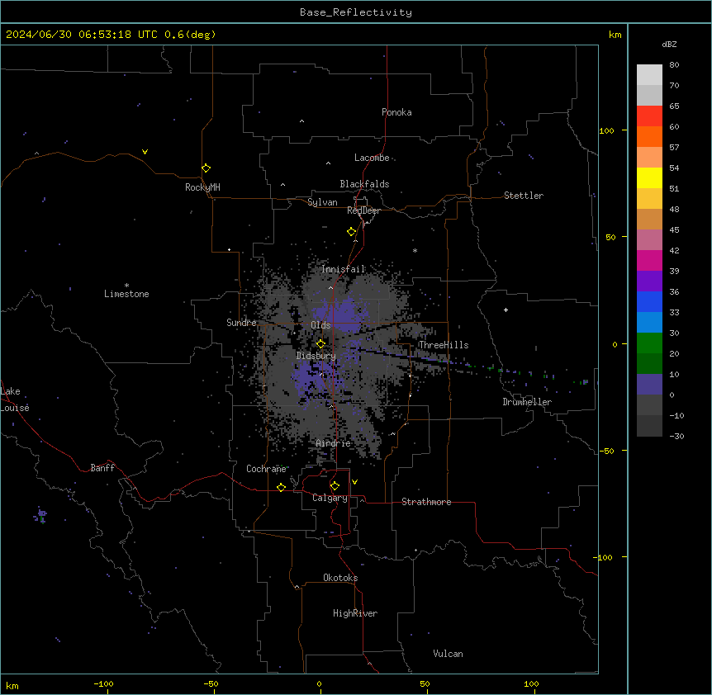This screenshot has width=712, height=695.
Task: Click the RedDeer city label
Action: (x=363, y=210)
